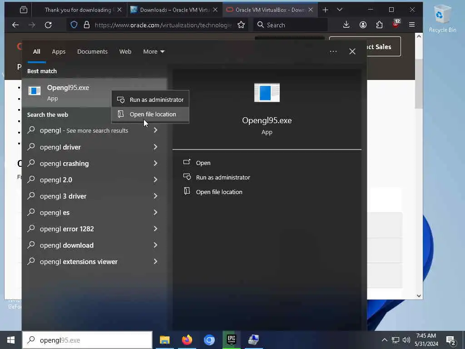Expand the 'opengl - See more search results' arrow
465x349 pixels.
[155, 130]
